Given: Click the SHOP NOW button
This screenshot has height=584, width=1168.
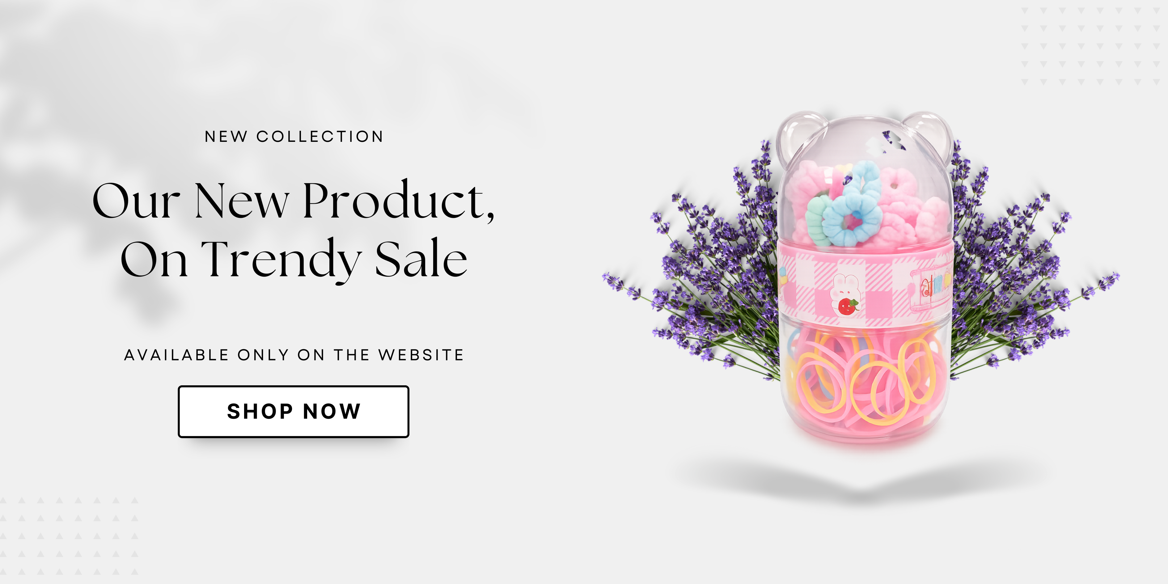Looking at the screenshot, I should point(293,411).
